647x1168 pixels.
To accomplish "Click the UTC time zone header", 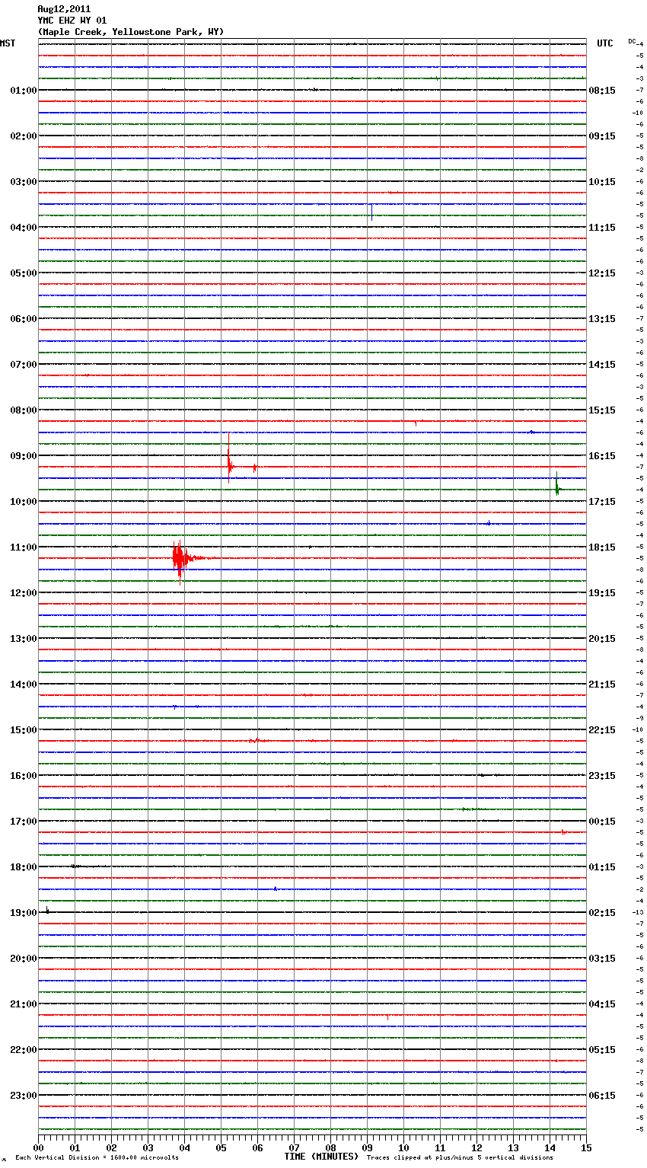I will tap(605, 43).
